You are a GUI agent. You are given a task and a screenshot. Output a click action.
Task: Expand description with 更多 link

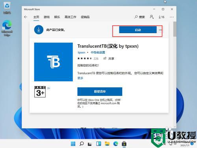80,78
